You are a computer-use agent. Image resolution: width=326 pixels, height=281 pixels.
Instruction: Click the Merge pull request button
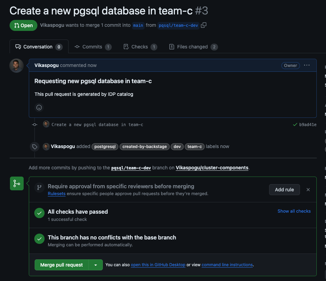(x=62, y=265)
